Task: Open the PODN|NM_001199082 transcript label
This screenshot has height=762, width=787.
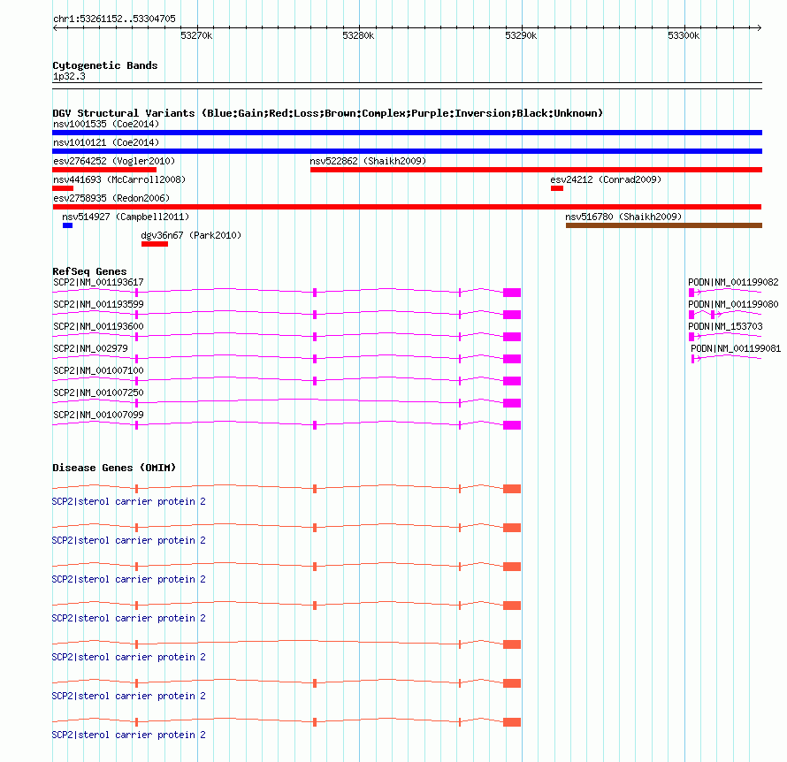Action: click(733, 282)
